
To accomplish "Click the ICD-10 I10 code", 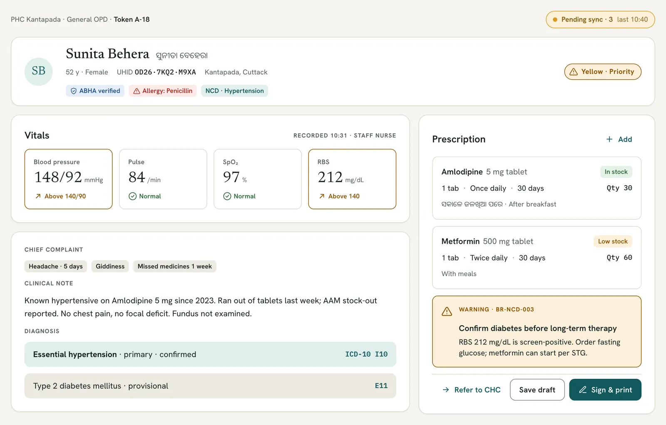I will point(366,354).
